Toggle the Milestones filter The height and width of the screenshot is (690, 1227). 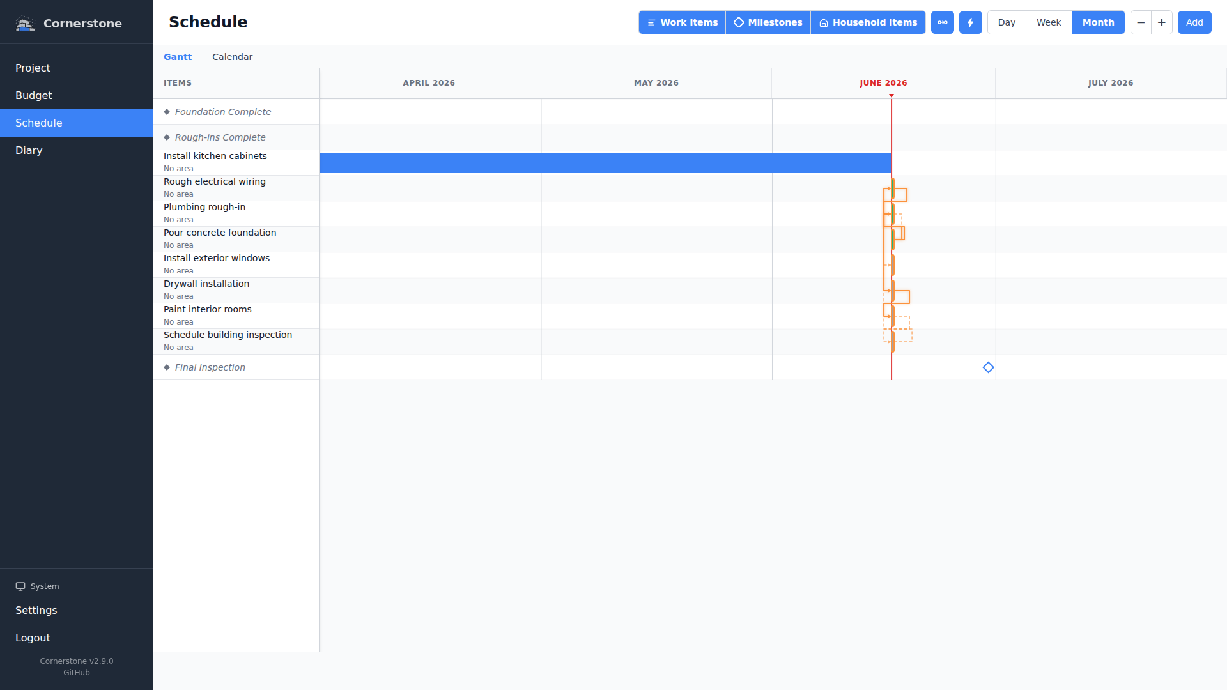(768, 22)
